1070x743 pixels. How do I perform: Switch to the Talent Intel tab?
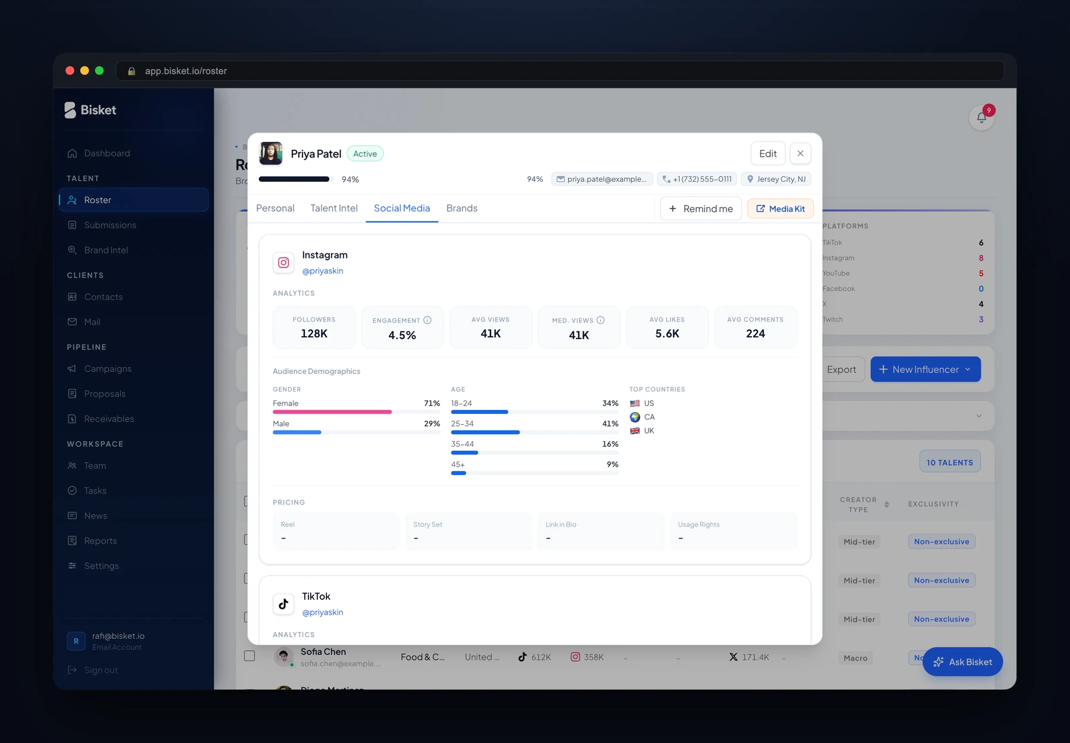pos(334,208)
